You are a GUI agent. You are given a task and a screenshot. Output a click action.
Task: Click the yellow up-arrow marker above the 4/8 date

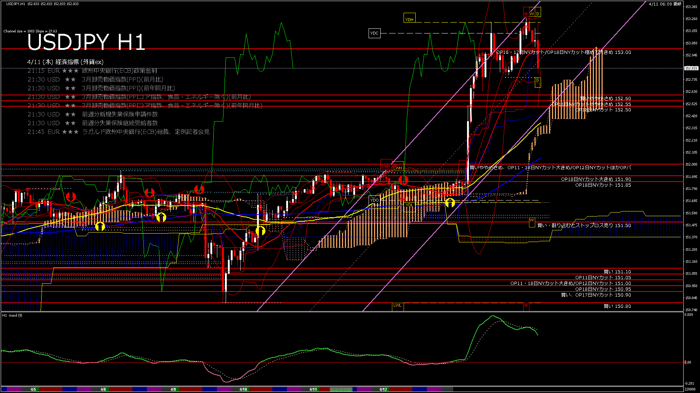pyautogui.click(x=100, y=226)
